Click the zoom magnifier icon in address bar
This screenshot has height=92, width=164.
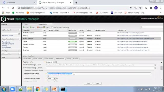point(136,8)
